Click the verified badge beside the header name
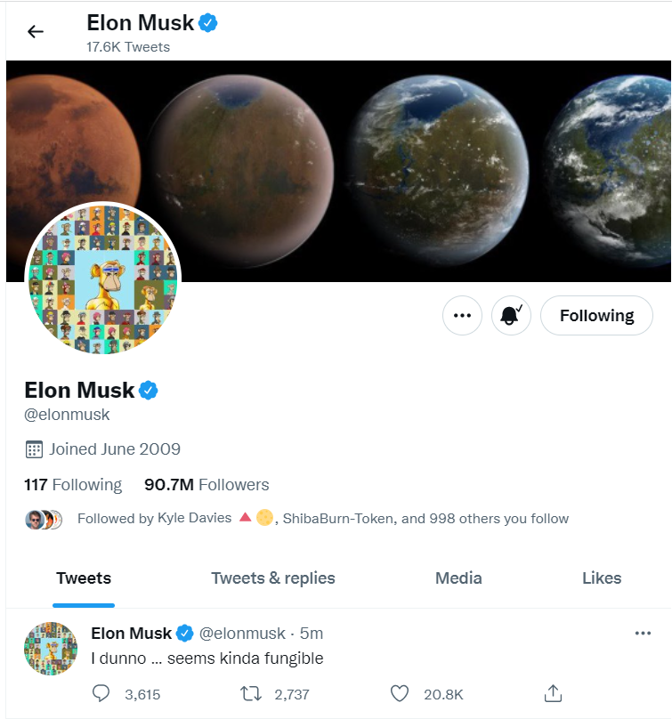Viewport: 672px width, 719px height. tap(206, 23)
